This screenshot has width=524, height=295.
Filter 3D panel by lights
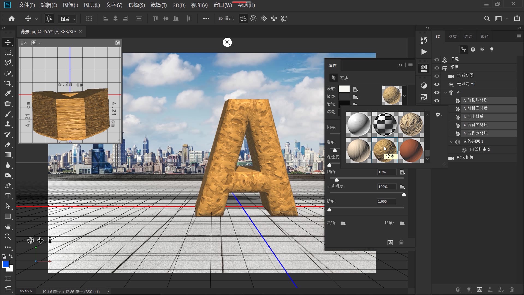pos(492,49)
